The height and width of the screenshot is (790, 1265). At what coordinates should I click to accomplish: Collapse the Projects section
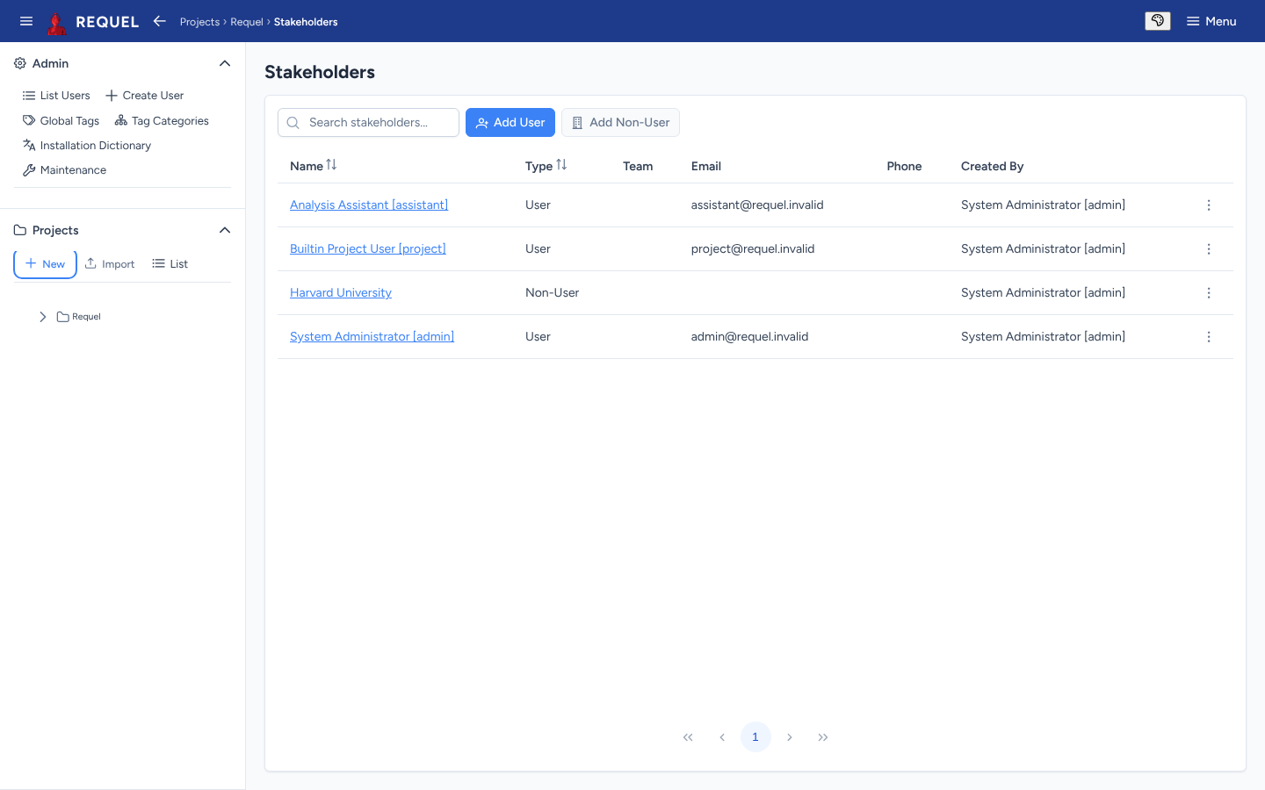[x=225, y=230]
